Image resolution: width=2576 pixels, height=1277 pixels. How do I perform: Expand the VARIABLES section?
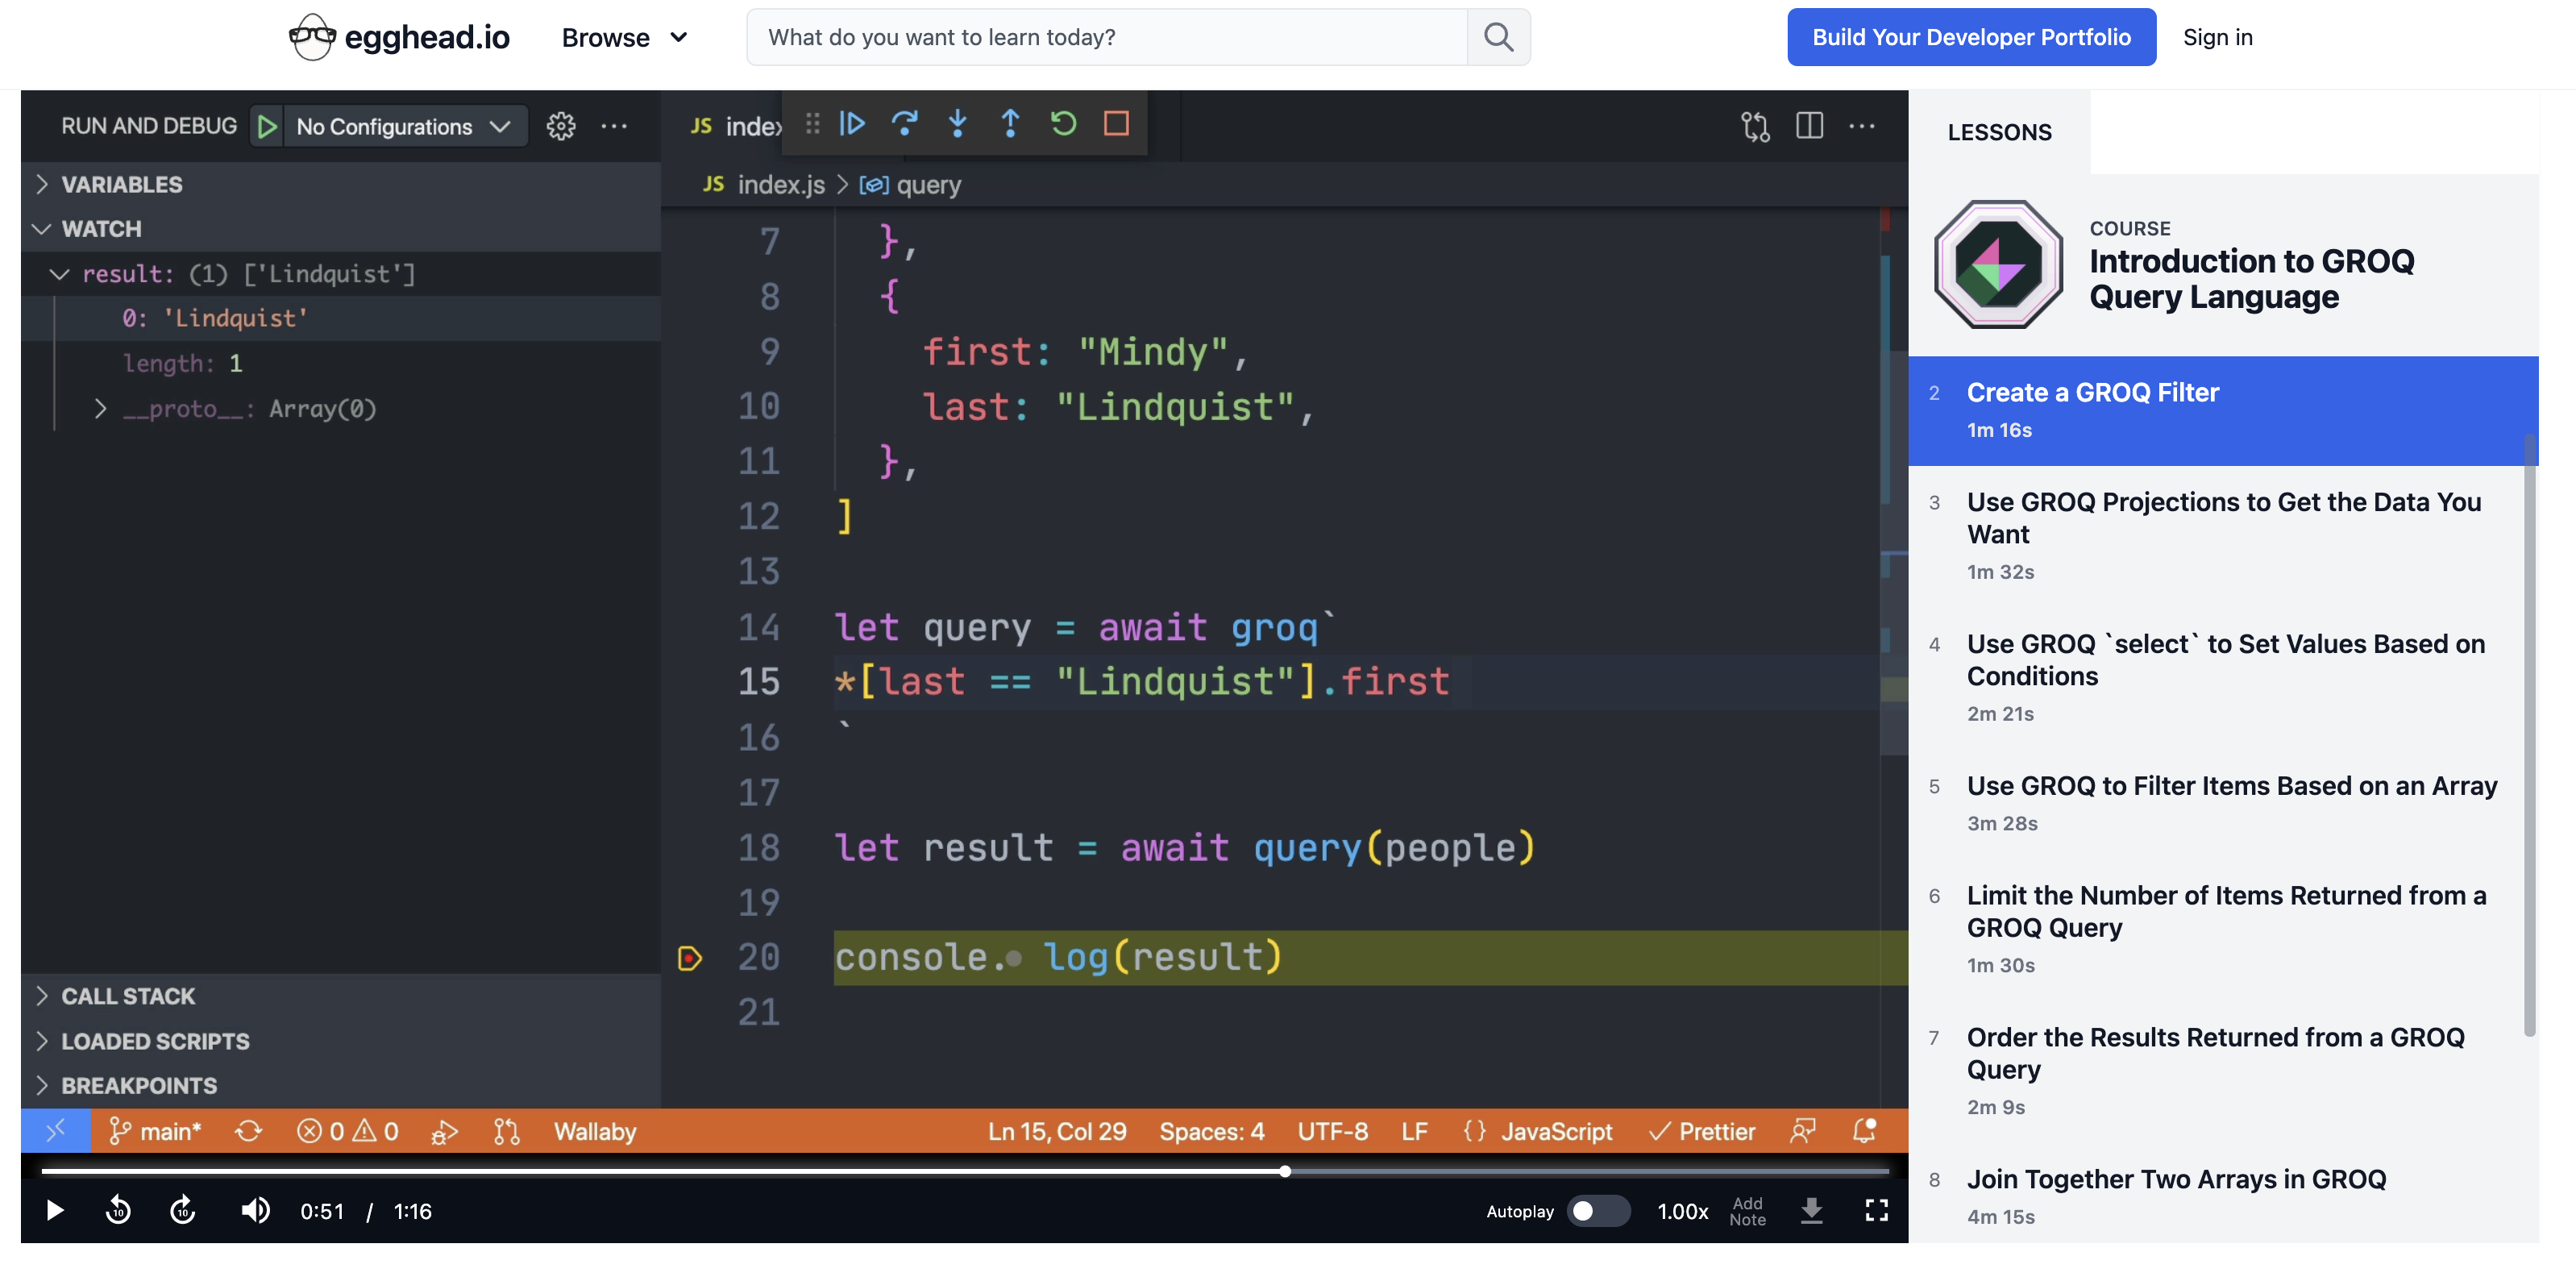point(340,184)
